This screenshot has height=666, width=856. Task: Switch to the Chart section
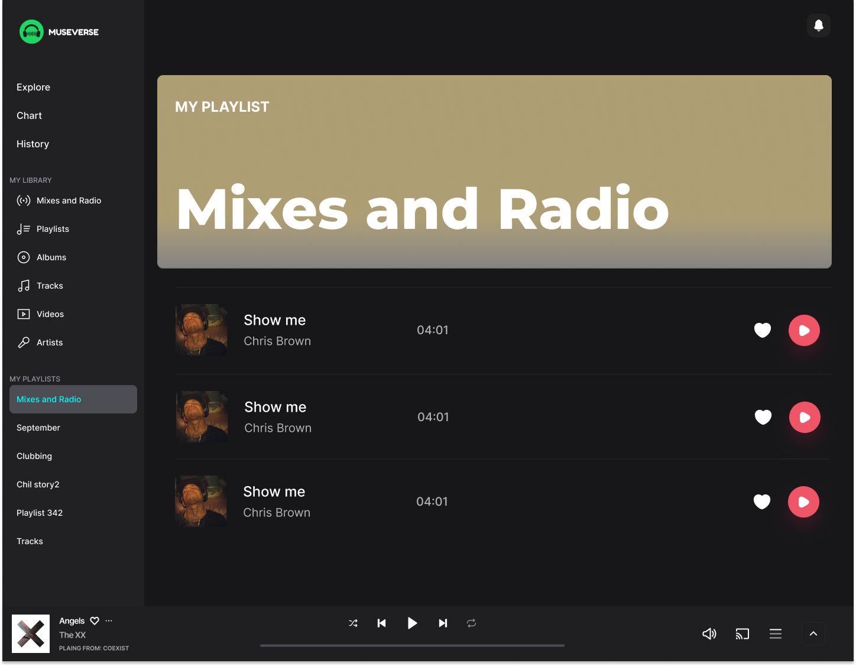click(29, 115)
